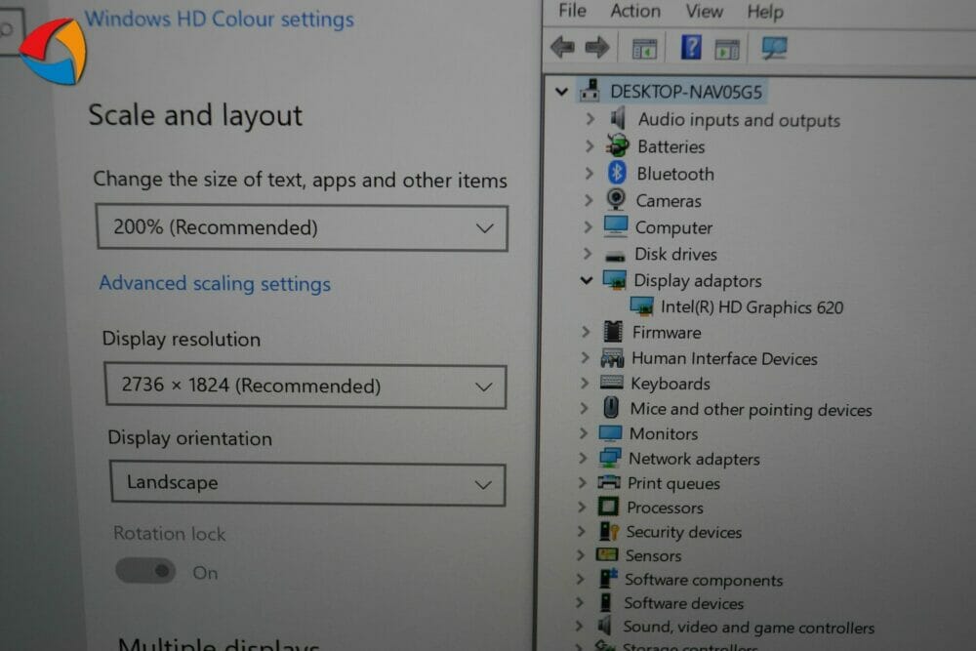Screen dimensions: 976x651
Task: Expand the Processors node arrow
Action: point(582,507)
